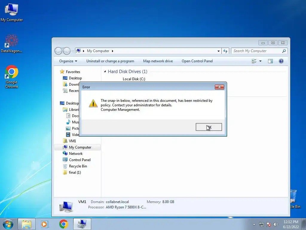This screenshot has height=230, width=306.
Task: Click the refresh button beside address bar
Action: tap(225, 51)
